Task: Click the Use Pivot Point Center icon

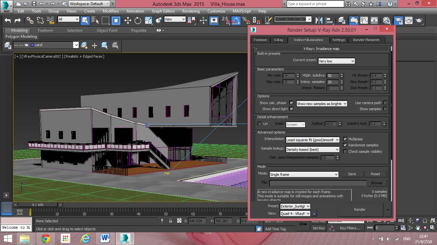Action: (192, 20)
